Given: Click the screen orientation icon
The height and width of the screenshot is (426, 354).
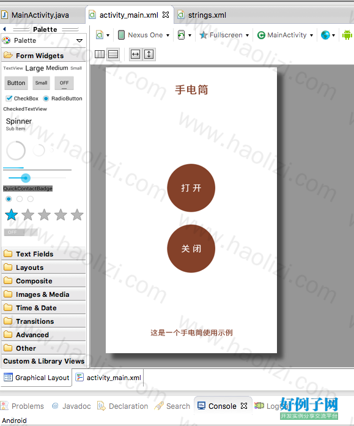Looking at the screenshot, I should coord(181,35).
